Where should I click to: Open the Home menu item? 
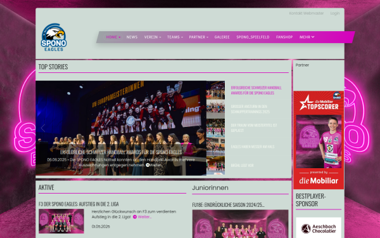(x=113, y=37)
